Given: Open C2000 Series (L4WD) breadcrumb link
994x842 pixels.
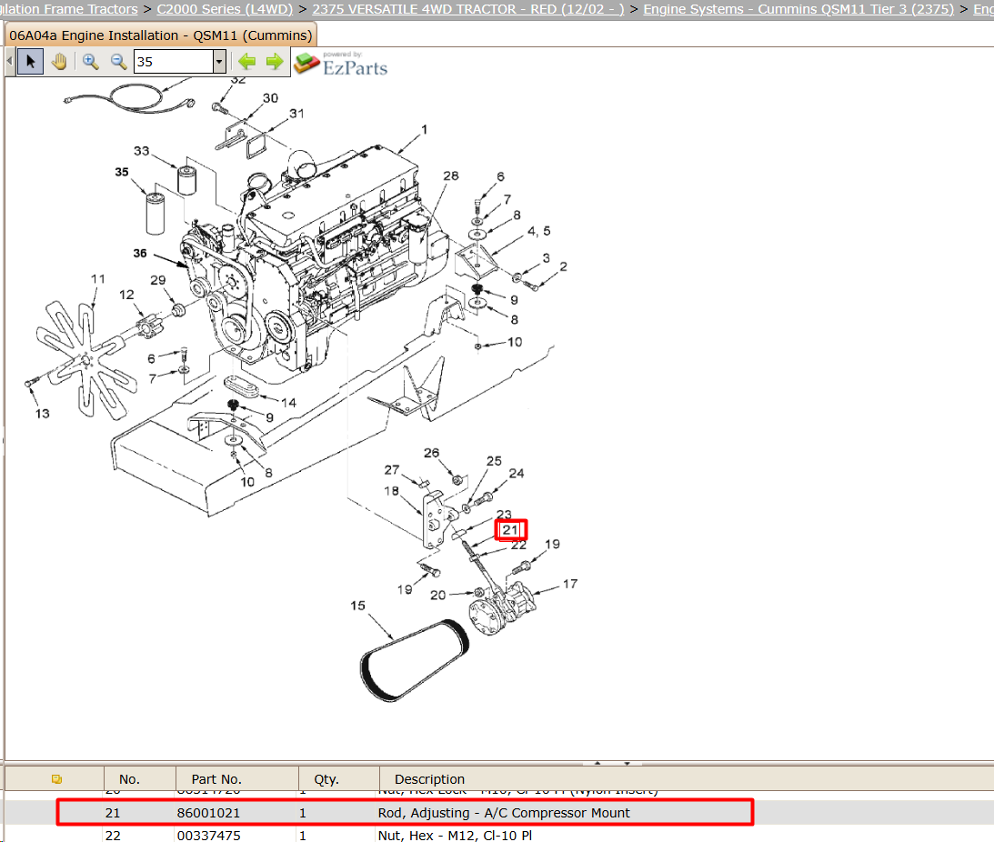Looking at the screenshot, I should point(225,9).
